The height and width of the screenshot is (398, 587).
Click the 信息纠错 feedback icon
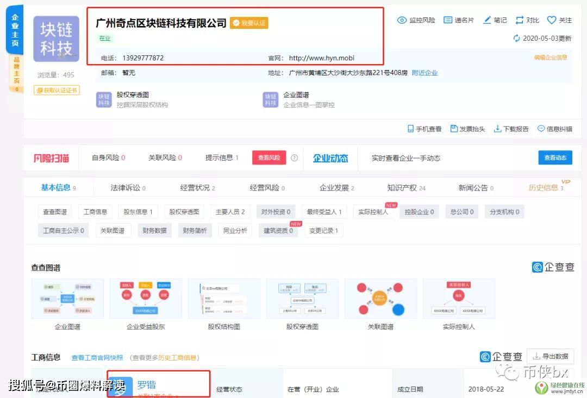pos(541,129)
